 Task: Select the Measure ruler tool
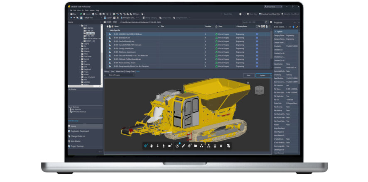click(184, 146)
